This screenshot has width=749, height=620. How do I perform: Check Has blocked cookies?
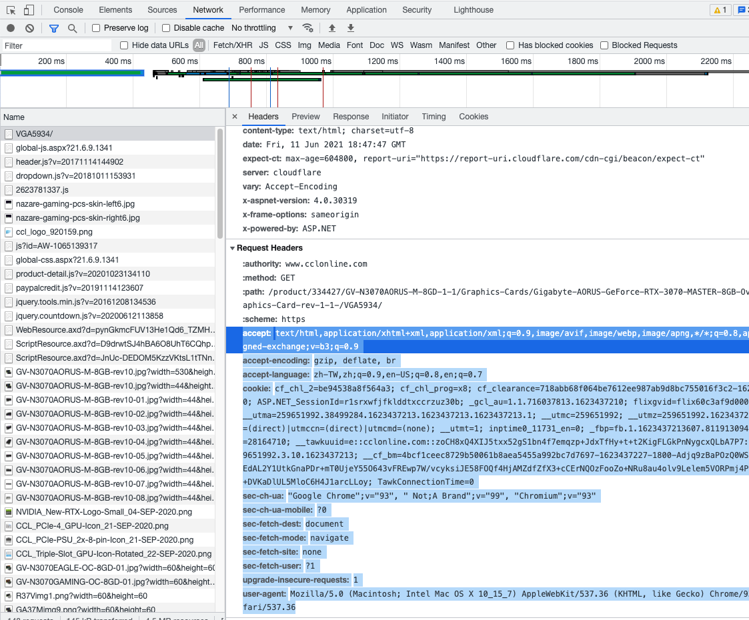[x=510, y=45]
